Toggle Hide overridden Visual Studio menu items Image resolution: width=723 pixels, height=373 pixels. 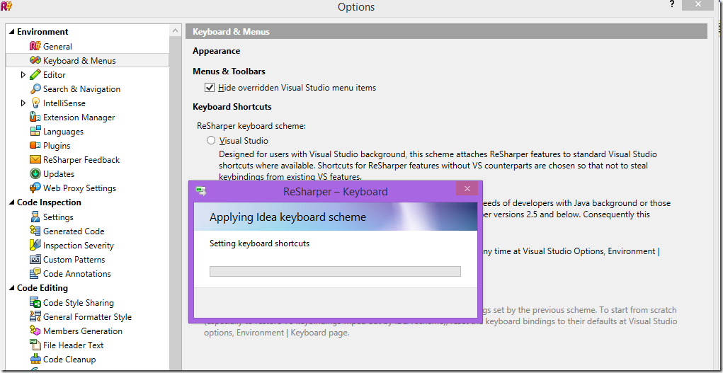coord(210,87)
